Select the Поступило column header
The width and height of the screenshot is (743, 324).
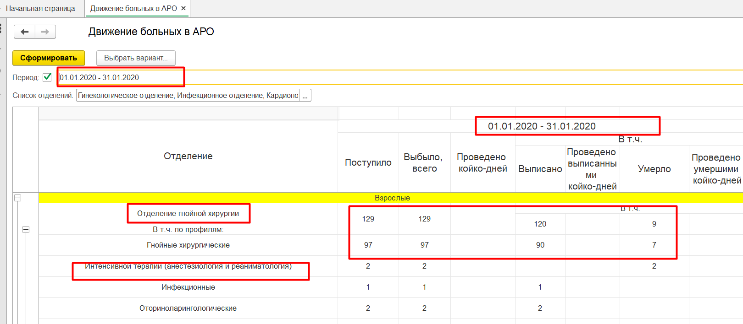click(x=368, y=162)
